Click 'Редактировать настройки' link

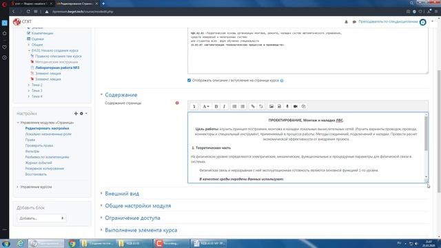point(47,128)
